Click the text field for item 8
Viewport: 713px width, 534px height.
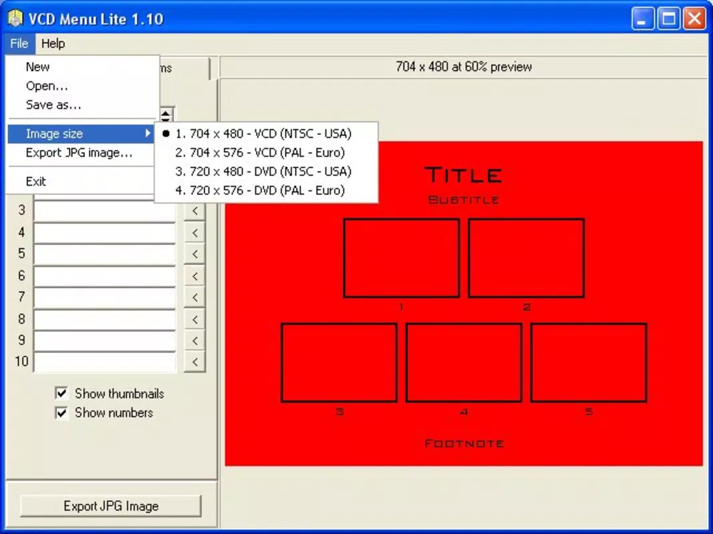[x=105, y=319]
